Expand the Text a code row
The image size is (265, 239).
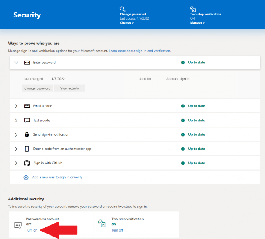point(16,120)
